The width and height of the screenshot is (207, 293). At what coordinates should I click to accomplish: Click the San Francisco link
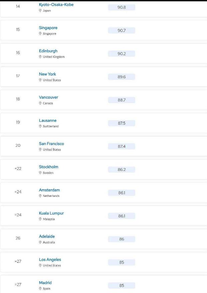52,144
